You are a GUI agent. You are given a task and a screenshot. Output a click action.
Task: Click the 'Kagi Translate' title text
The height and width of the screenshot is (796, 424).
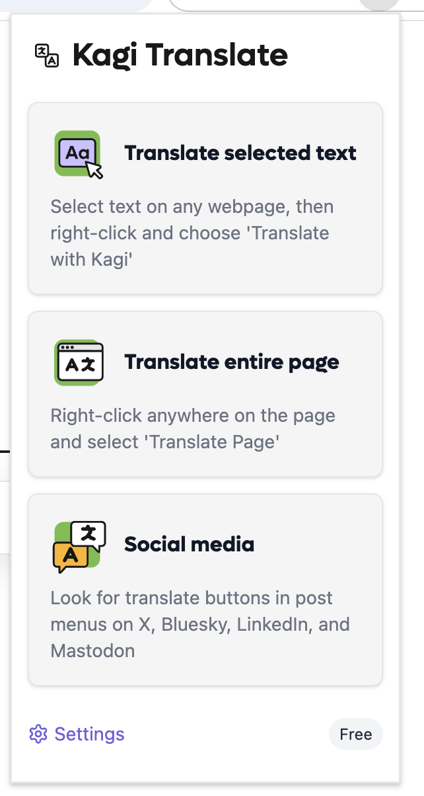pyautogui.click(x=180, y=55)
